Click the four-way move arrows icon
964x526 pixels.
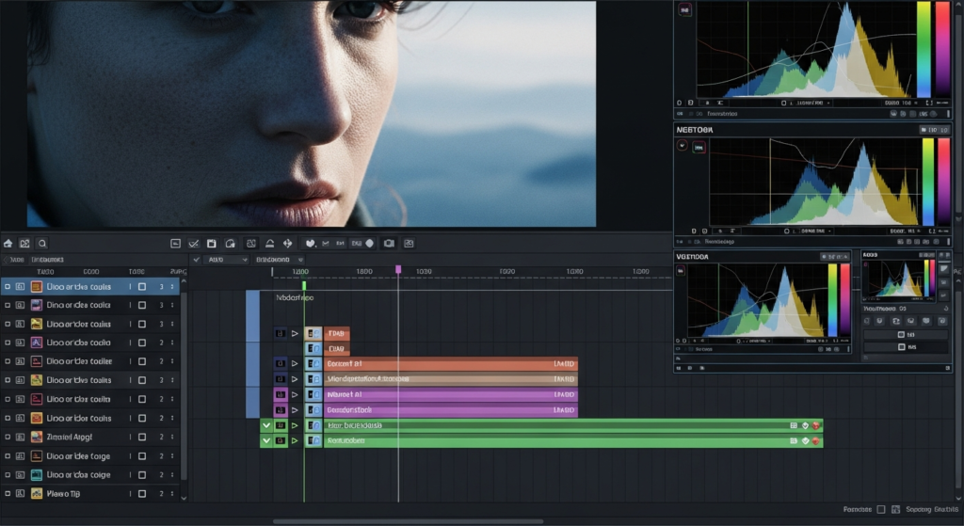click(x=288, y=243)
